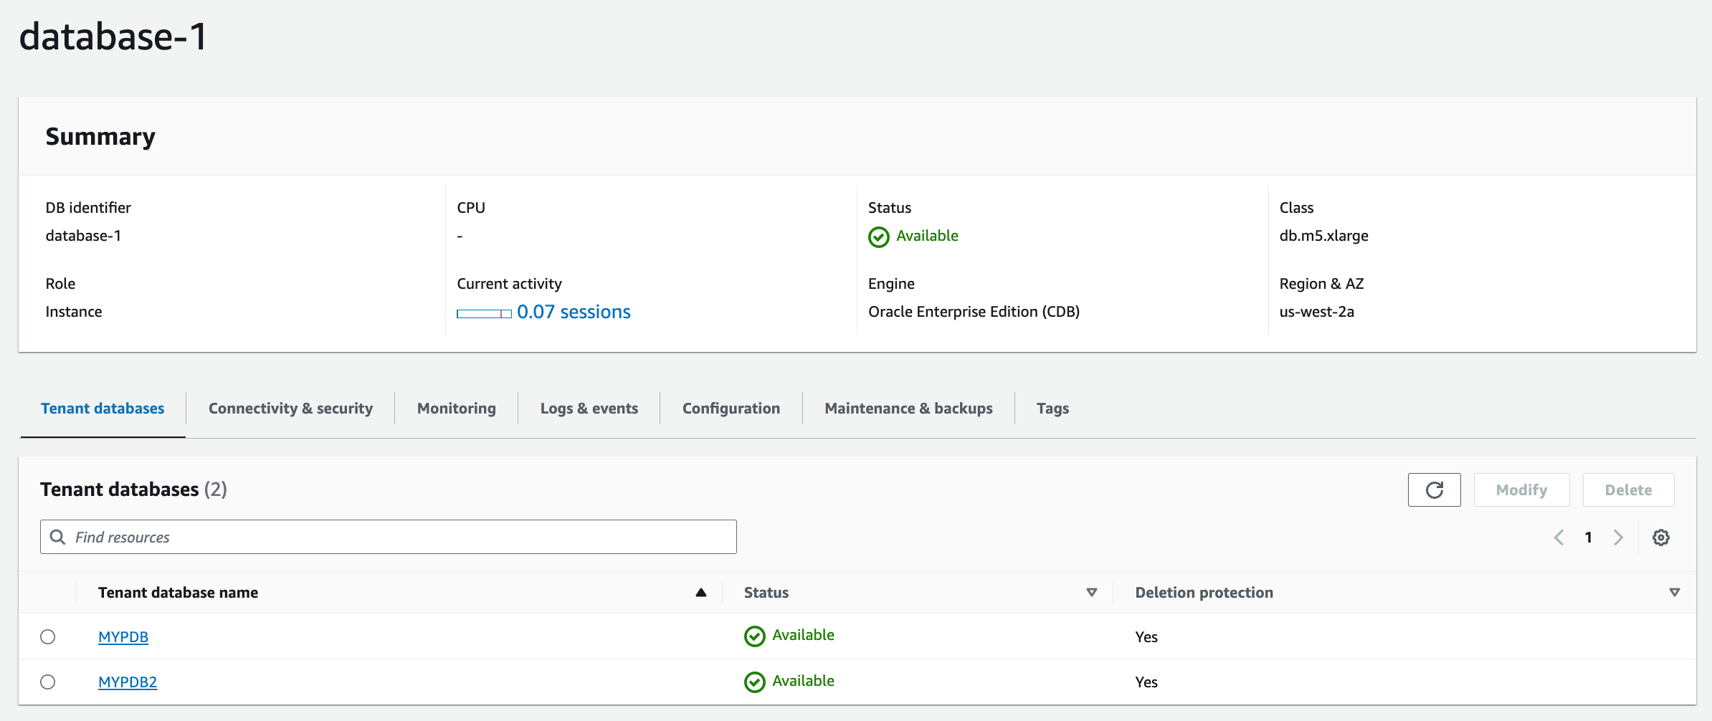The width and height of the screenshot is (1712, 721).
Task: Click the summary Status available checkmark icon
Action: 878,237
